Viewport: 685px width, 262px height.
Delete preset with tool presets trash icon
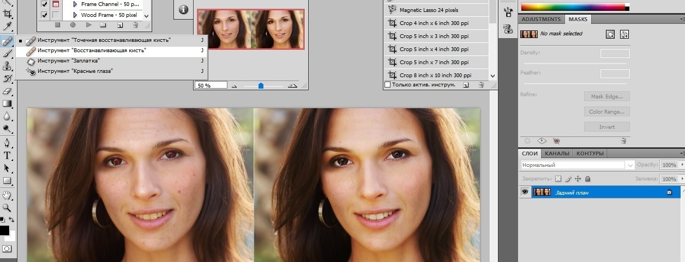[x=481, y=85]
